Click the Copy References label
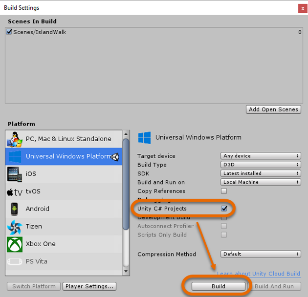Screen dimensions: 308x297 pos(161,191)
